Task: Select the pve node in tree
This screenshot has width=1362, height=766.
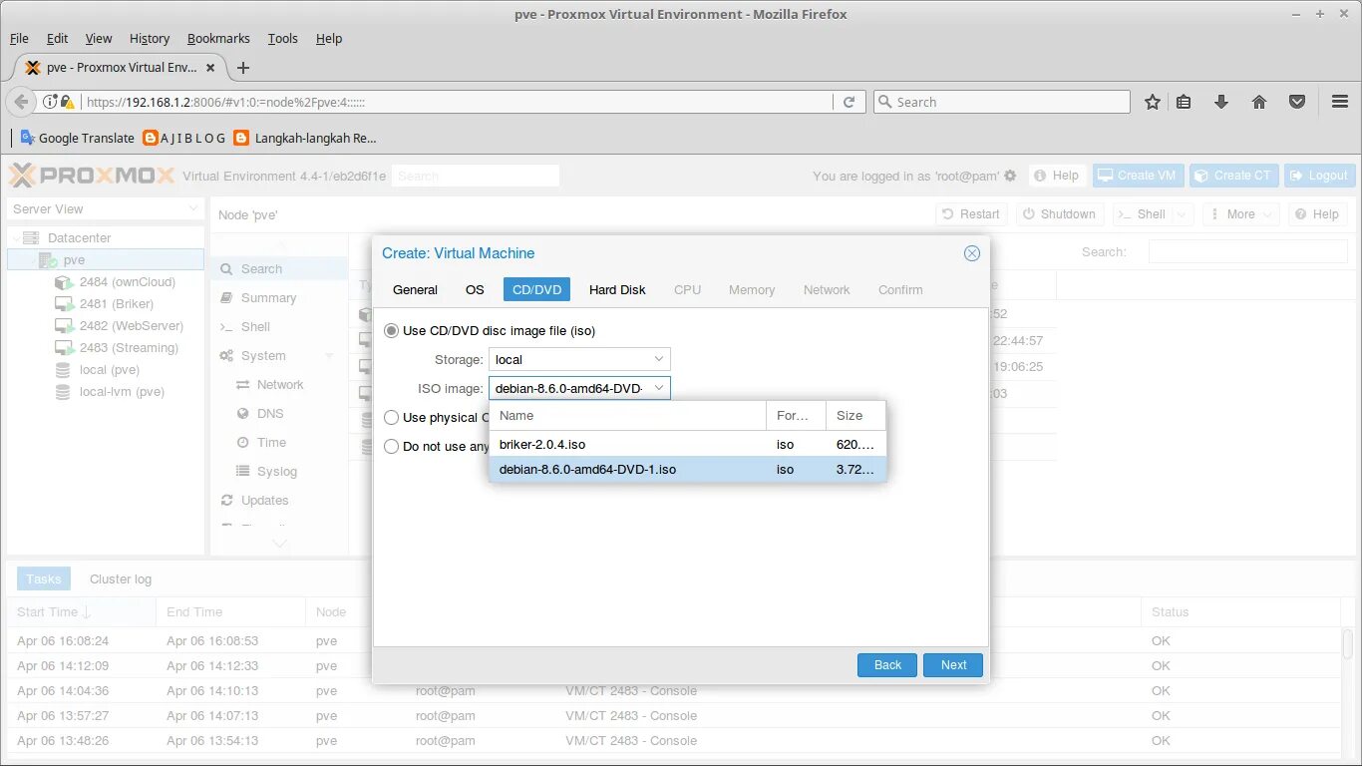Action: tap(106, 260)
